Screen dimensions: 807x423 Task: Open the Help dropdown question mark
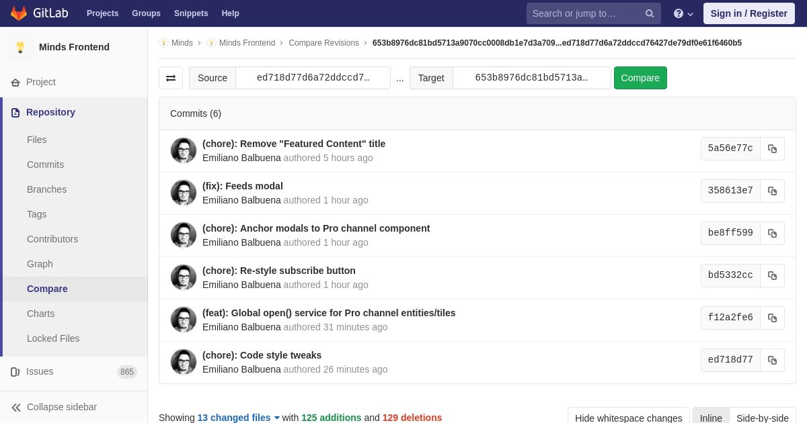[683, 13]
